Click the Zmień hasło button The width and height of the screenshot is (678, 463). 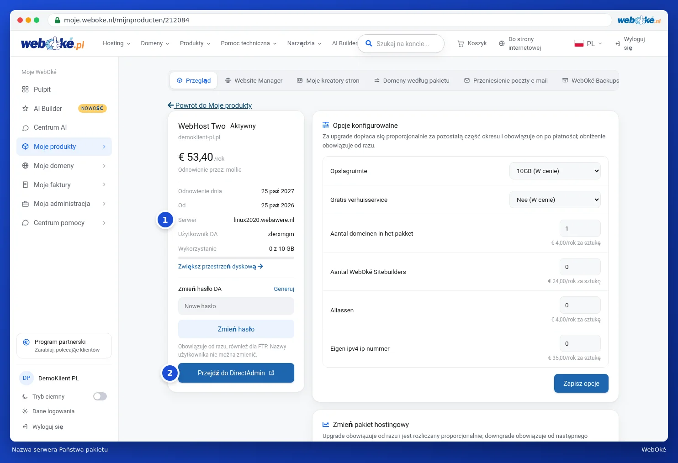[236, 329]
